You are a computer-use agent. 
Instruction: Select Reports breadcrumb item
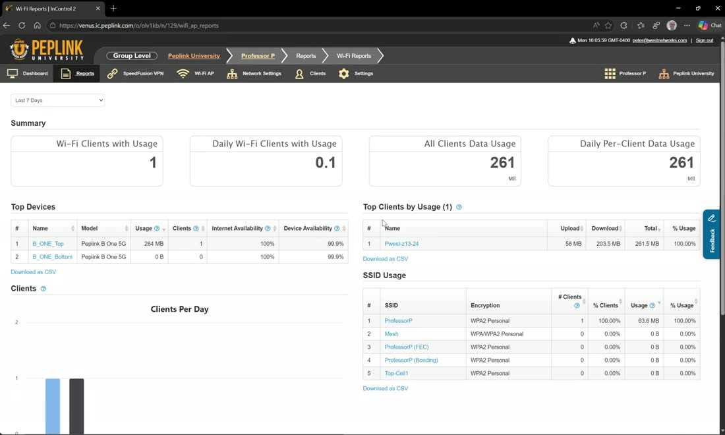[x=306, y=56]
